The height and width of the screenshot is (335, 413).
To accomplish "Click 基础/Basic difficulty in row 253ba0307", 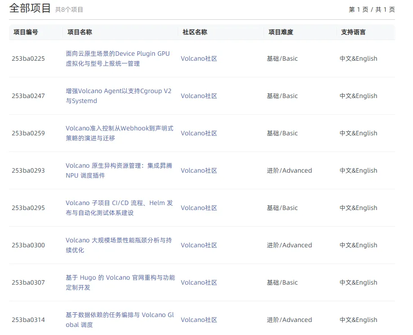I will click(x=282, y=282).
